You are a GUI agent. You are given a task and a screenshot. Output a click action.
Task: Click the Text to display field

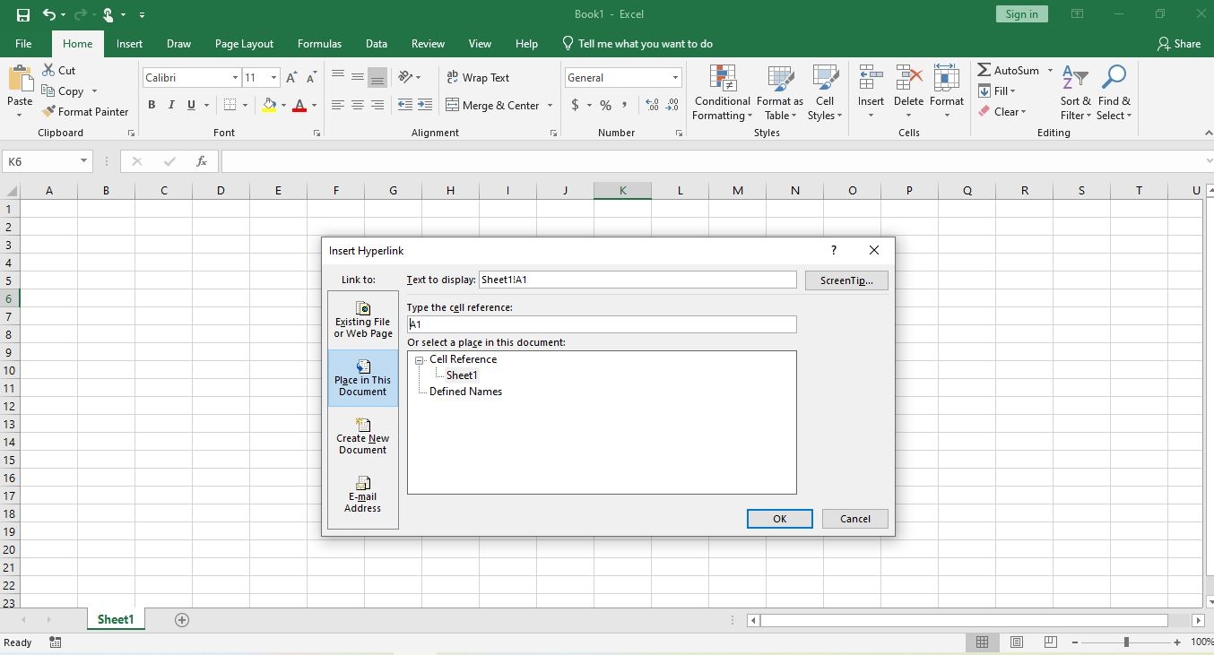point(637,280)
